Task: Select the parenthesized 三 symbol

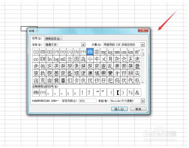Action: pyautogui.click(x=36, y=52)
